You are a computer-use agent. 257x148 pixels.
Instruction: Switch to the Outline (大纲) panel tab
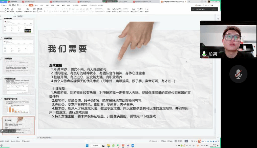(x=14, y=16)
